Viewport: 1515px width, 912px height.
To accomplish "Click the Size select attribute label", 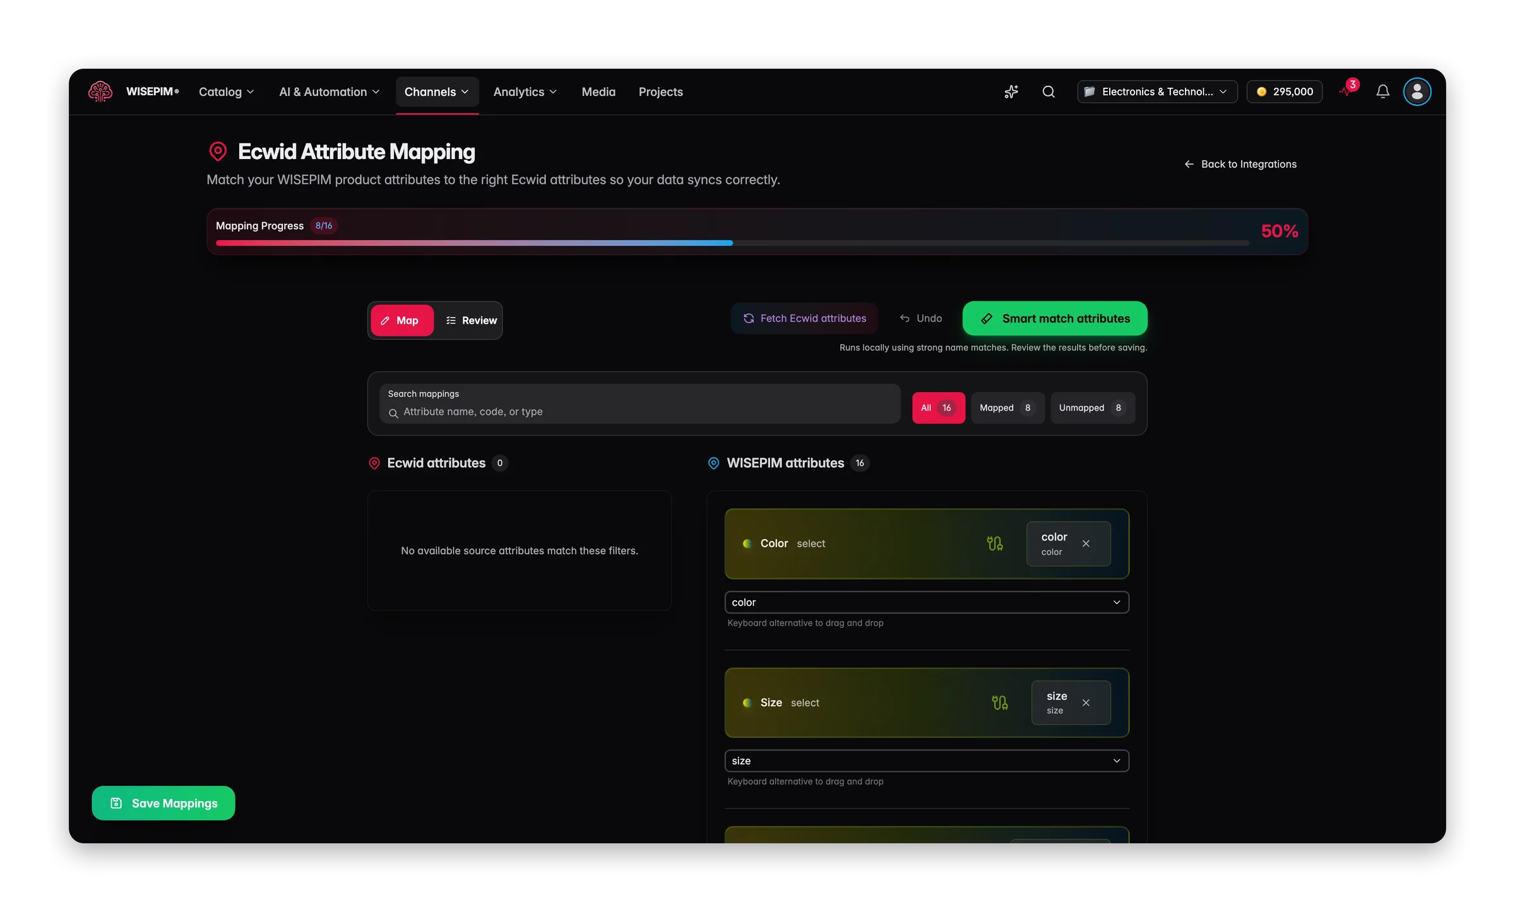I will pyautogui.click(x=790, y=702).
